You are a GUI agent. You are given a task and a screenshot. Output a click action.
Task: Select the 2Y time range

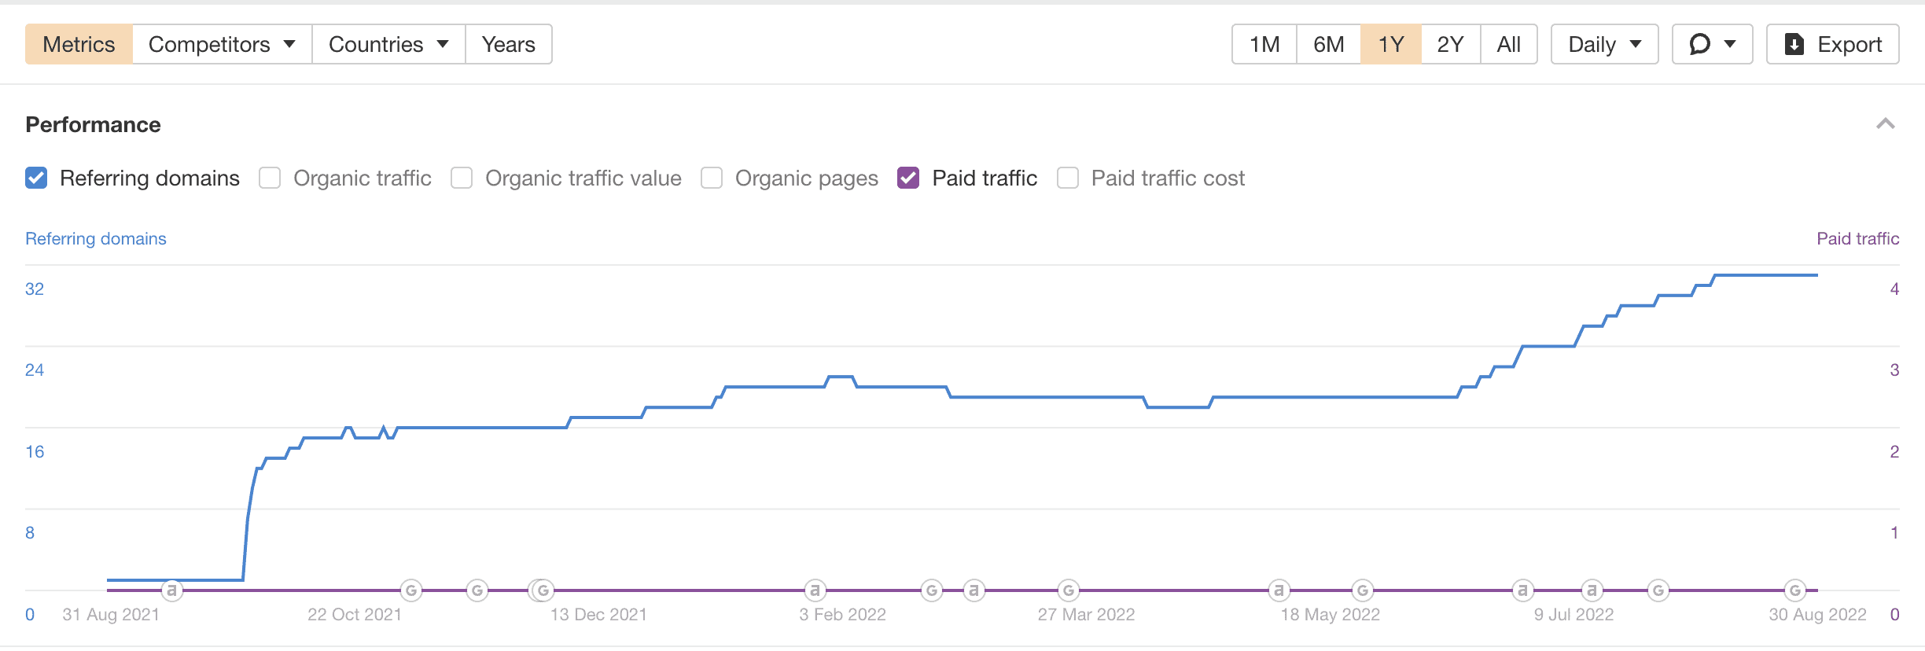click(1451, 44)
